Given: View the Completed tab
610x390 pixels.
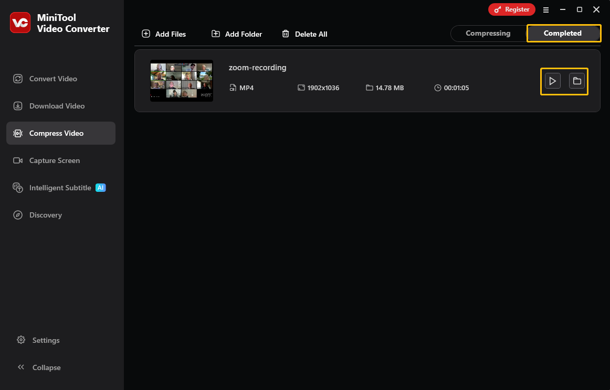Looking at the screenshot, I should pyautogui.click(x=564, y=33).
